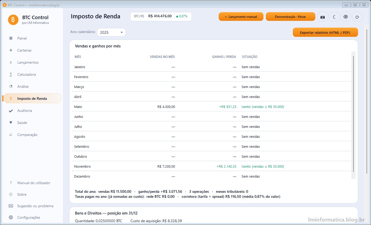Take a screenshot with the camera icon
Viewport: 371px width, 225px height.
(x=323, y=17)
